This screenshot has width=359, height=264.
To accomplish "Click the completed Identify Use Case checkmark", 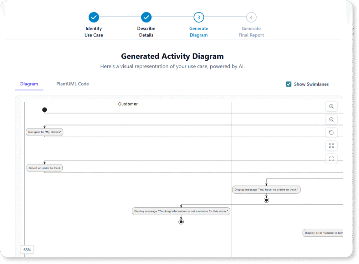I will [94, 17].
